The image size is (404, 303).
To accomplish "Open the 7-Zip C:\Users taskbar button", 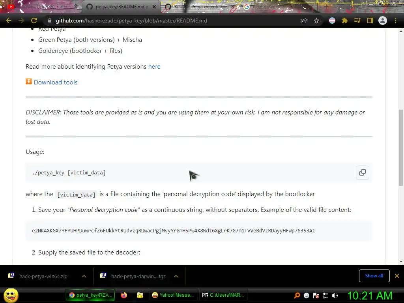I will click(223, 295).
